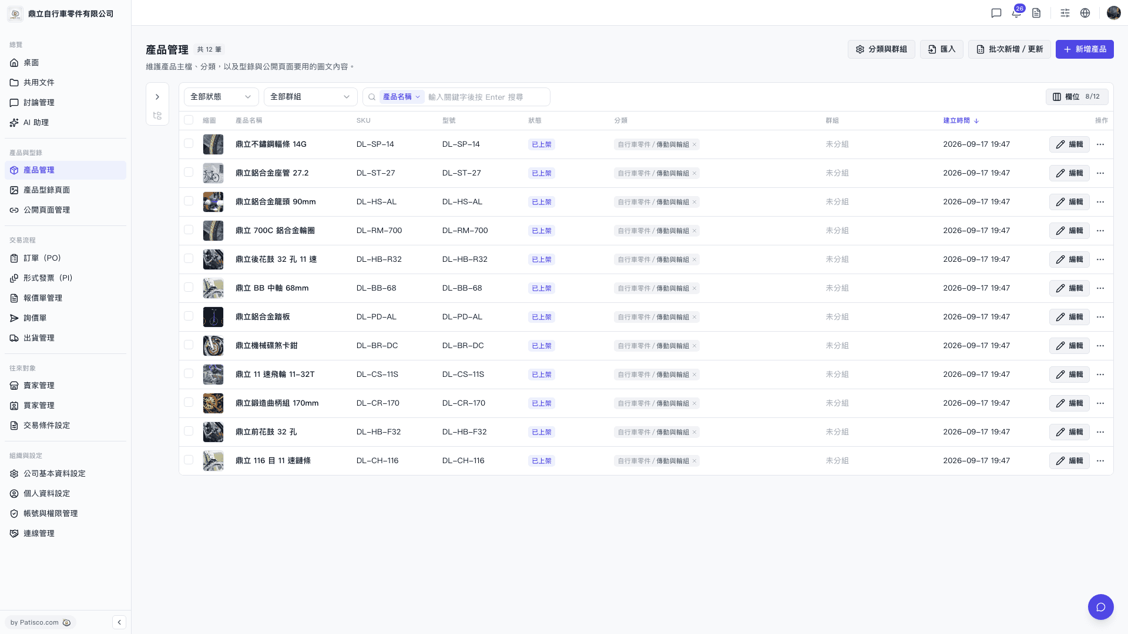Collapse the sidebar with the chevron button
The image size is (1128, 634).
tap(119, 622)
